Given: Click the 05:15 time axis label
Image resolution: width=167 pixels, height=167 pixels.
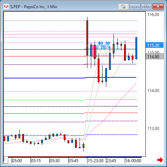Looking at the screenshot, I should (x=36, y=161).
